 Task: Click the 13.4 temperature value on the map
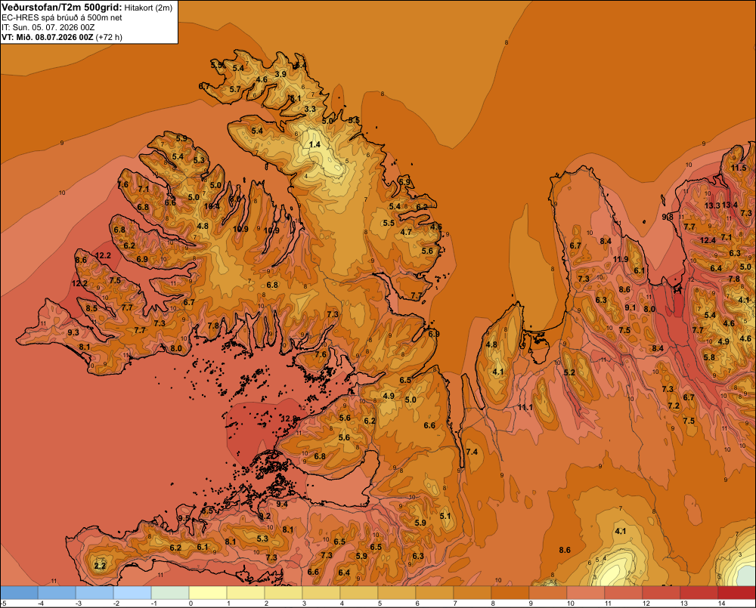pyautogui.click(x=730, y=205)
